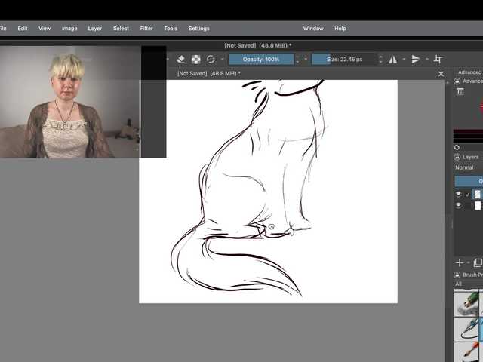Open dropdown next to reload preset icon
This screenshot has height=362, width=483.
pyautogui.click(x=222, y=59)
